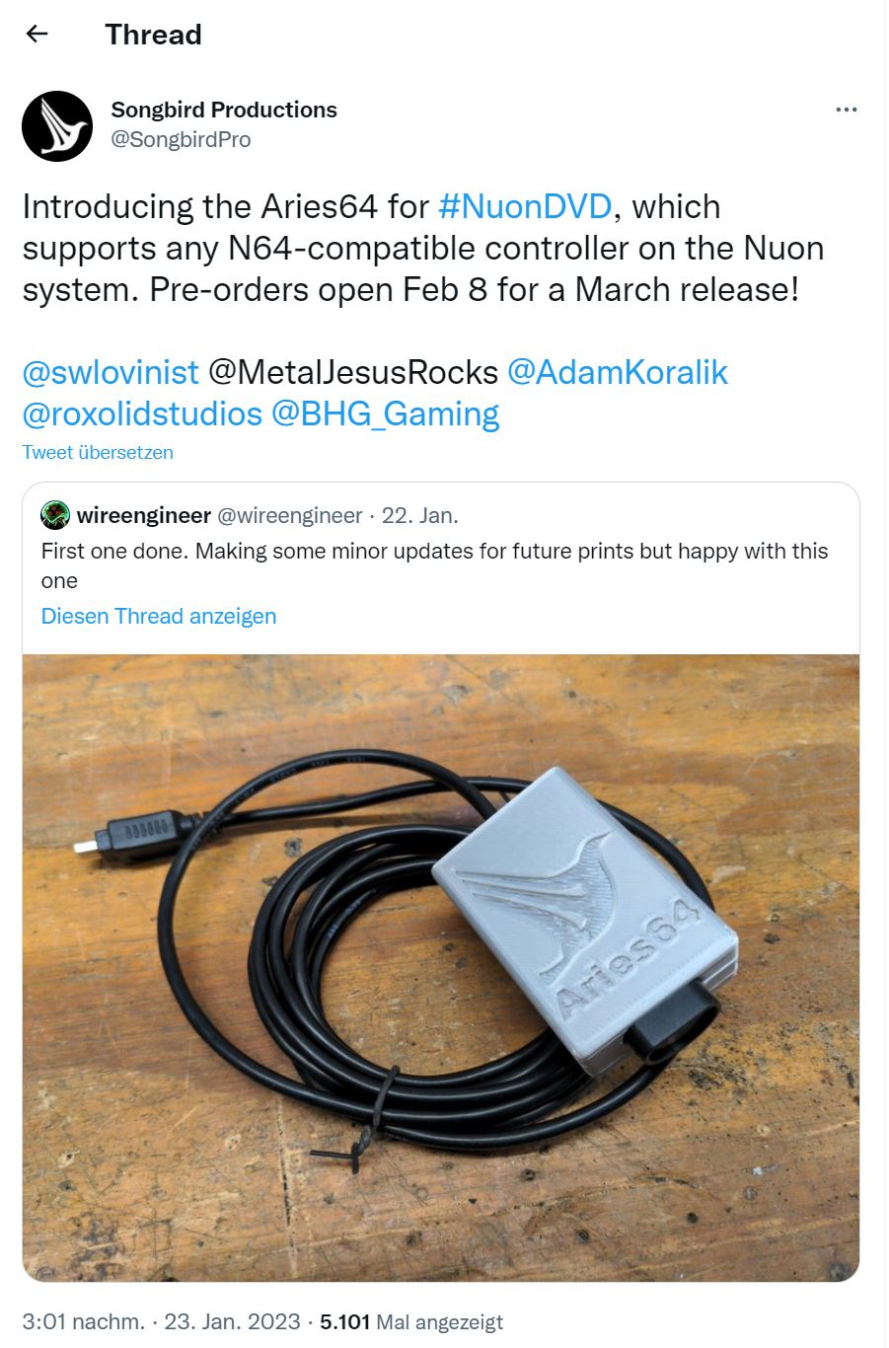
Task: Open the Aries64 adapter photo
Action: point(441,967)
